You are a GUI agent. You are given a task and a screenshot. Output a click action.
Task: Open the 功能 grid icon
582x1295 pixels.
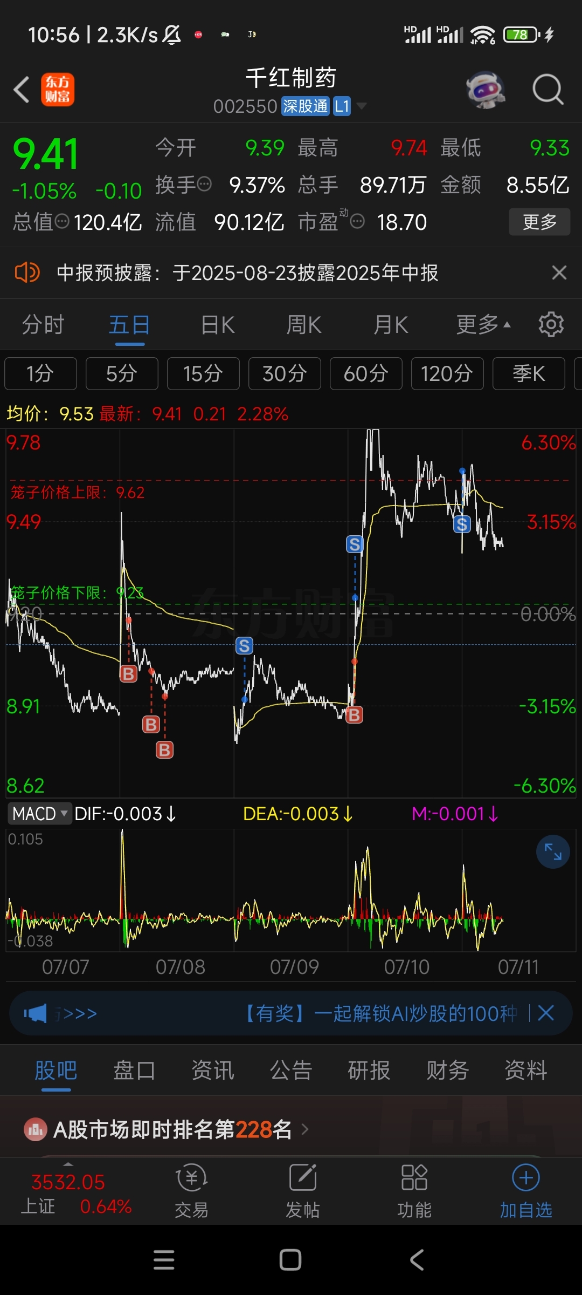[x=414, y=1177]
